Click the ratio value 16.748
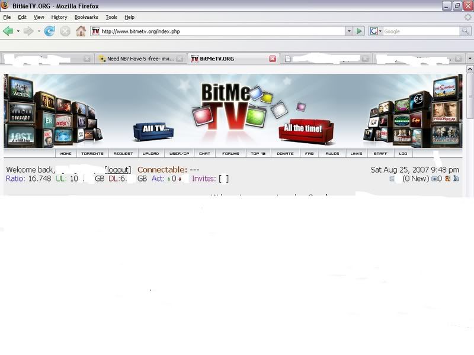The image size is (474, 355). pos(40,179)
